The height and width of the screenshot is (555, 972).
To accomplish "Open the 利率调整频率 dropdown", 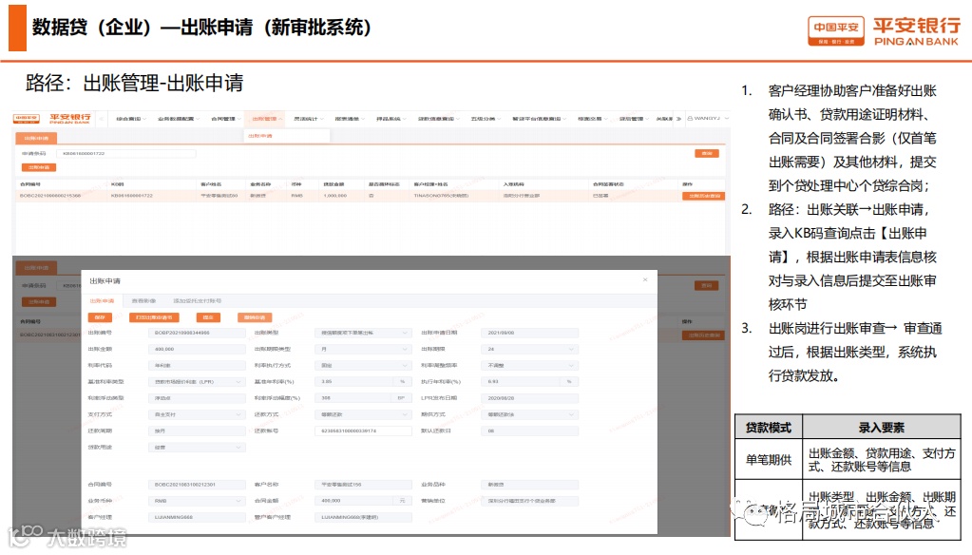I will [529, 366].
